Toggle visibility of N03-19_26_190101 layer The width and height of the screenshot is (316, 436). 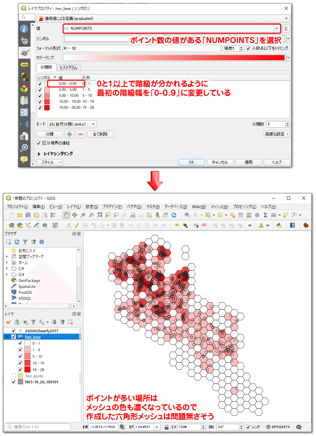point(14,382)
